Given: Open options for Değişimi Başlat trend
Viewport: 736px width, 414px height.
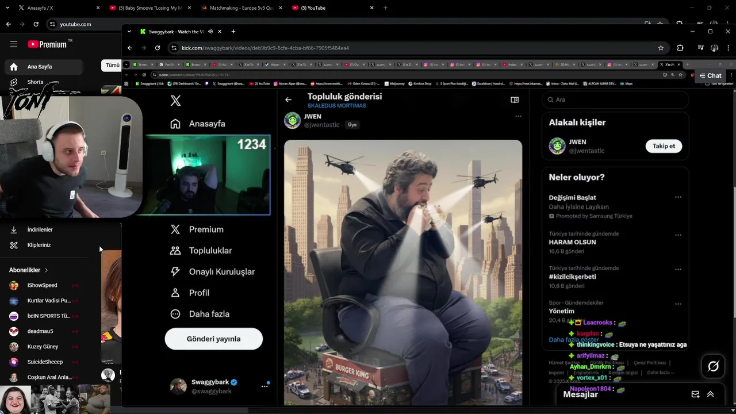Looking at the screenshot, I should click(678, 197).
